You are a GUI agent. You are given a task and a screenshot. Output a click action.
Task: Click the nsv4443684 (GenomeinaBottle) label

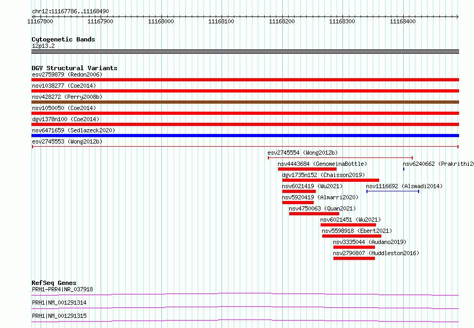[x=322, y=164]
